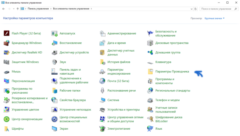Go back with the Back arrow
The height and width of the screenshot is (136, 240).
[x=3, y=9]
